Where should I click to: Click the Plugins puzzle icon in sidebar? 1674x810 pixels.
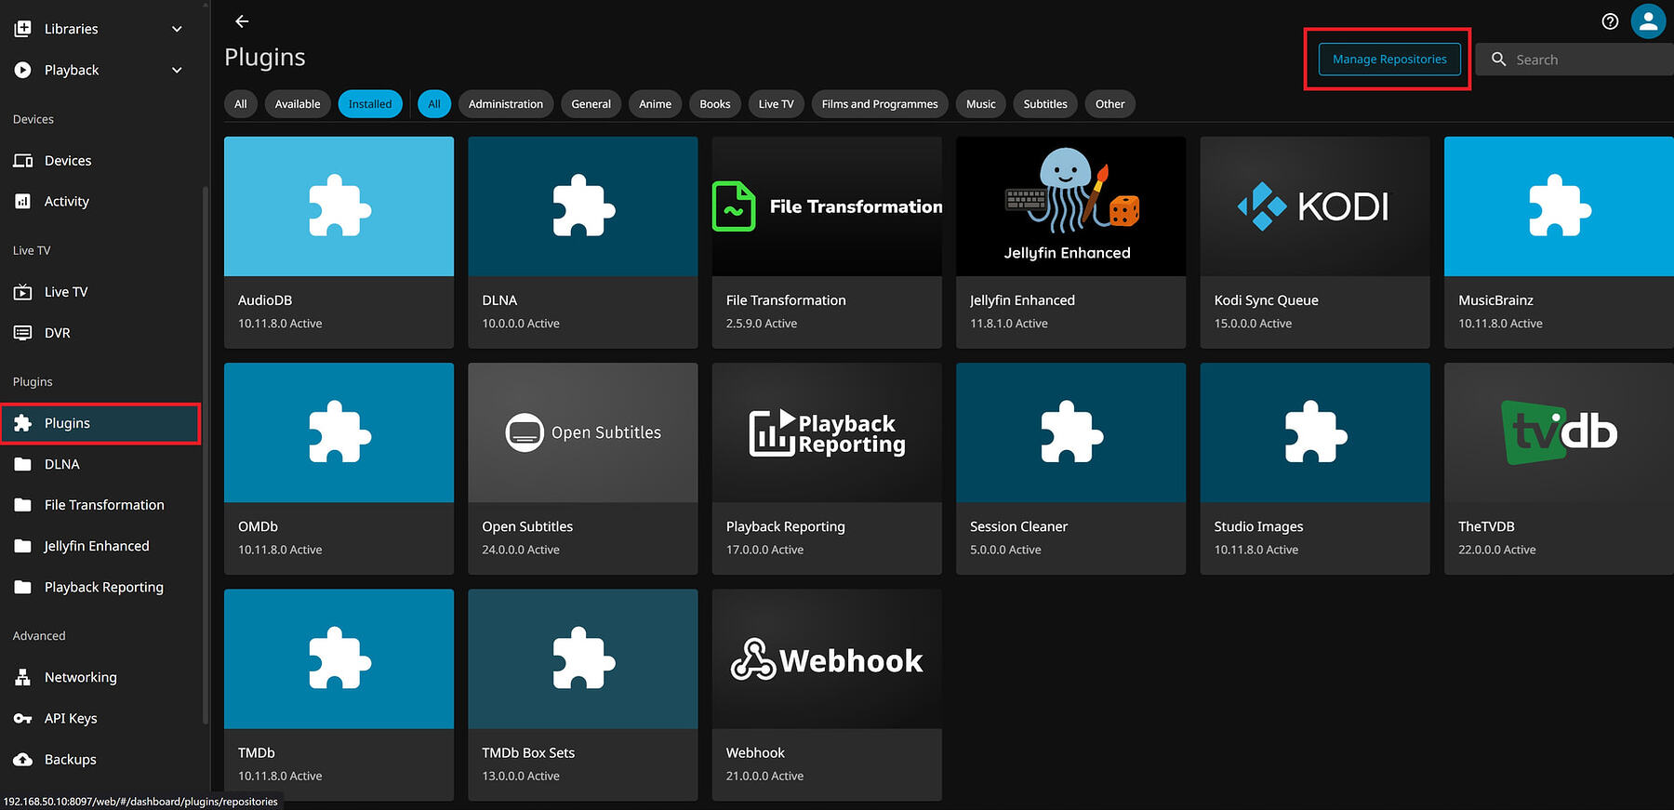coord(23,423)
